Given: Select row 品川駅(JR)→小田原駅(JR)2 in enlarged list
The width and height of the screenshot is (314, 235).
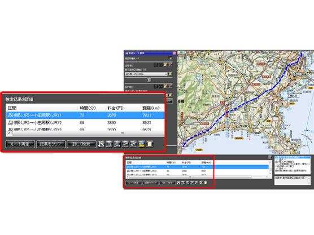Looking at the screenshot, I should tap(85, 122).
